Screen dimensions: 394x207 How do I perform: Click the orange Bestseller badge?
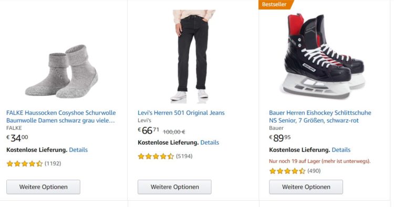point(276,4)
